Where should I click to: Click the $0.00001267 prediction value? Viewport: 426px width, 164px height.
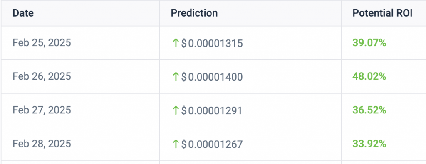click(212, 144)
